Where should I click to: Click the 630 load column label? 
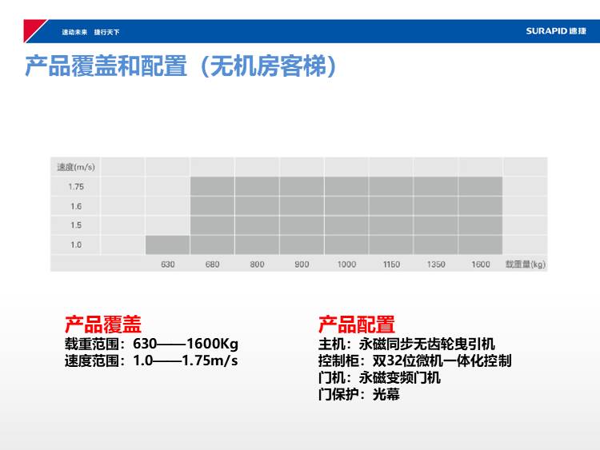coord(168,265)
